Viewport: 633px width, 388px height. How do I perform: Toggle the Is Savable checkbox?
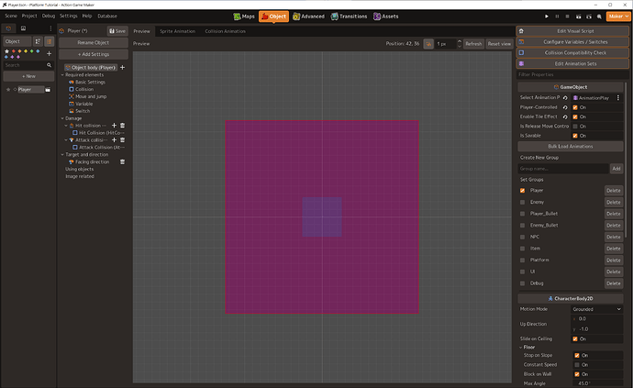click(x=575, y=136)
